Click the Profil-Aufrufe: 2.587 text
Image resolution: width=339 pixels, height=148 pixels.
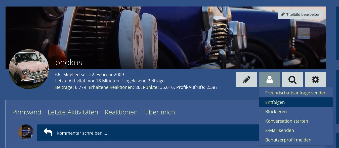tap(197, 87)
